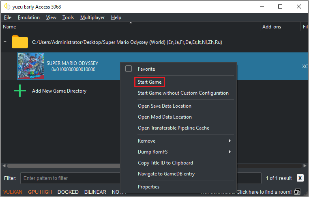Image resolution: width=309 pixels, height=197 pixels.
Task: Collapse the Super Mario Odyssey folder tree
Action: (5, 42)
